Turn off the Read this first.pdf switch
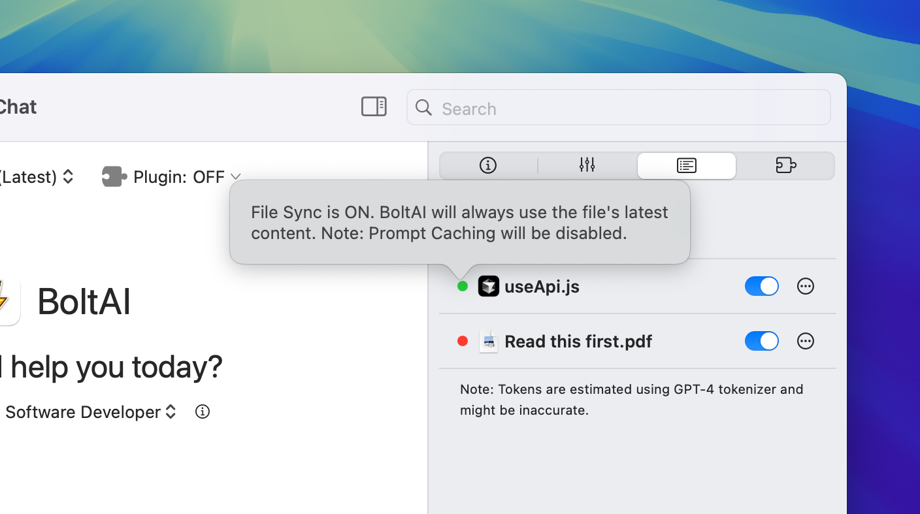The width and height of the screenshot is (920, 514). pyautogui.click(x=761, y=341)
